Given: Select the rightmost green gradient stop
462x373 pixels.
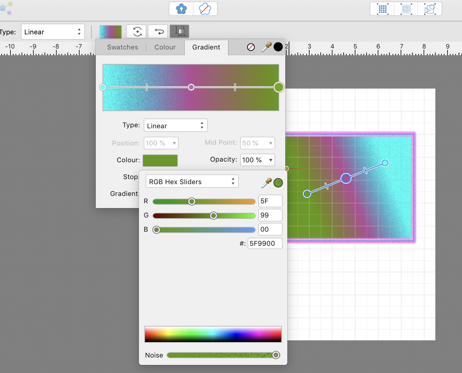Looking at the screenshot, I should tap(279, 87).
